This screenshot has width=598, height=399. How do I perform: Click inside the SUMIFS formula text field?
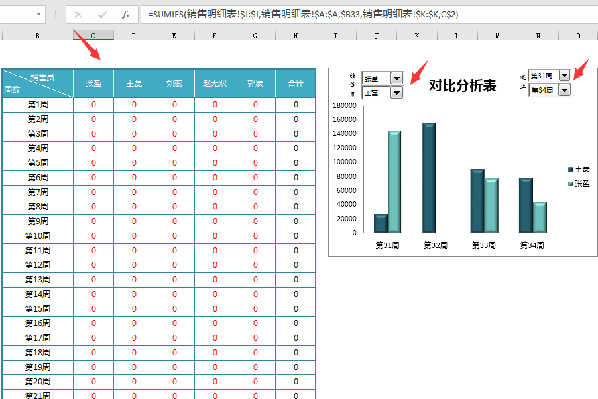pos(369,15)
